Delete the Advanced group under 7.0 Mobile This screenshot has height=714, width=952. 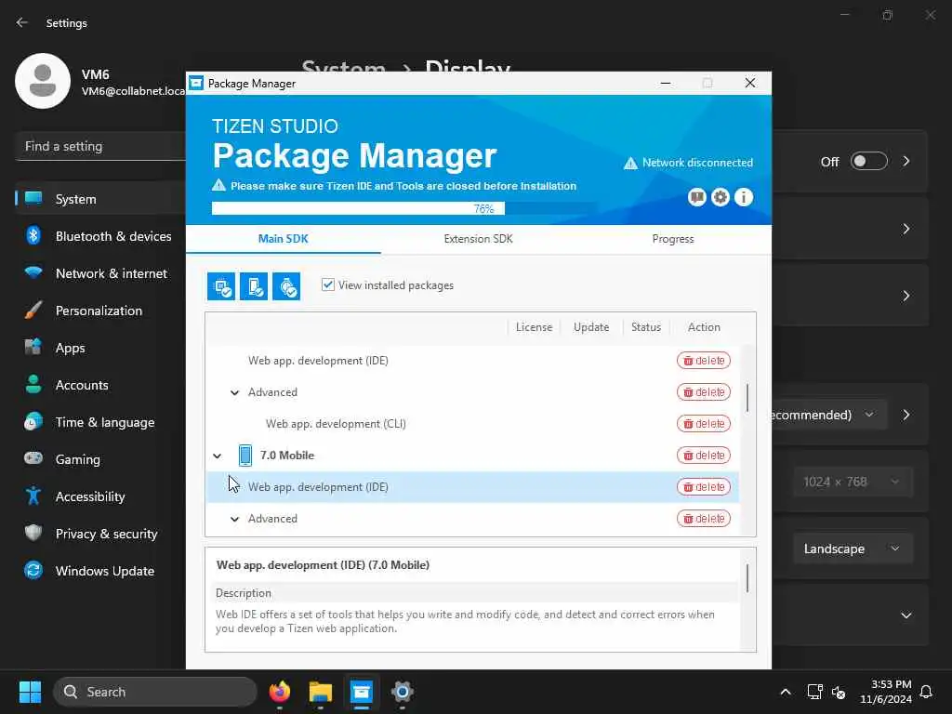point(704,519)
